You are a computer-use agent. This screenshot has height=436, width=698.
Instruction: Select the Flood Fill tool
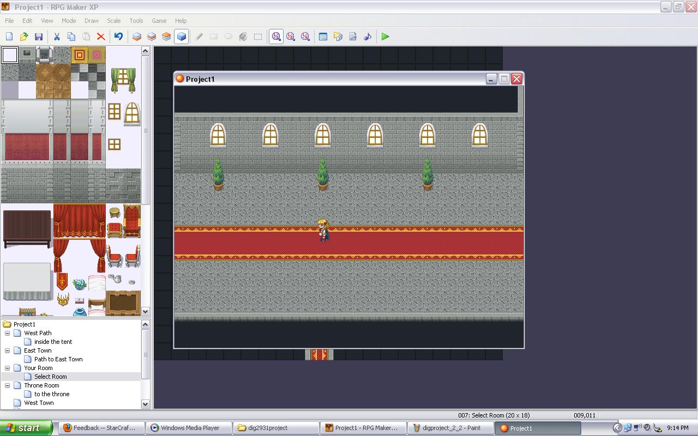click(x=243, y=37)
